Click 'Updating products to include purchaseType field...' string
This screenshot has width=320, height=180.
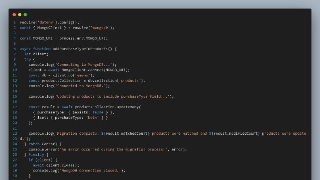point(112,96)
